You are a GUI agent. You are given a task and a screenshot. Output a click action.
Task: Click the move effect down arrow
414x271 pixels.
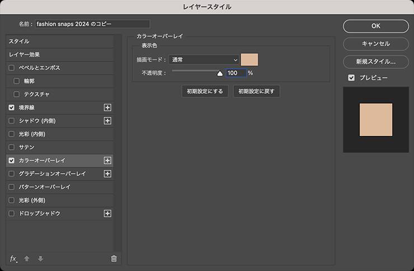pyautogui.click(x=40, y=258)
